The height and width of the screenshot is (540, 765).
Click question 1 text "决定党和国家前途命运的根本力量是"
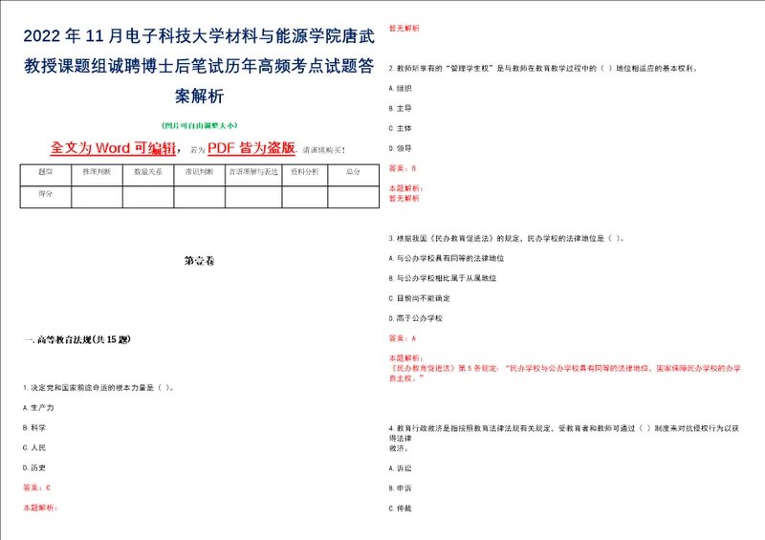98,388
